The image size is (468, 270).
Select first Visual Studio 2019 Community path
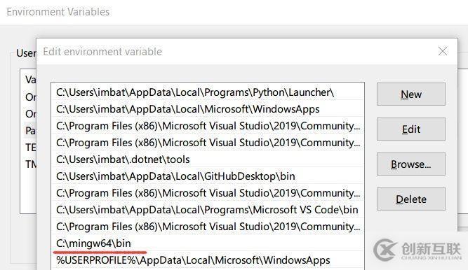(208, 126)
